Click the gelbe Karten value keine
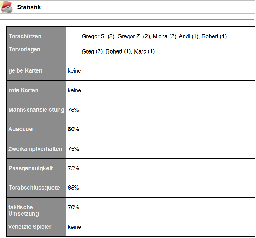Viewport: 256px width, 238px height. click(x=74, y=71)
